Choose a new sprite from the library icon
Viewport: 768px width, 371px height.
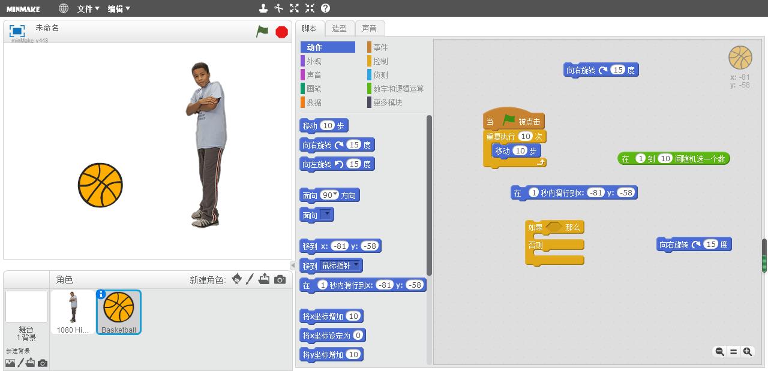coord(237,279)
